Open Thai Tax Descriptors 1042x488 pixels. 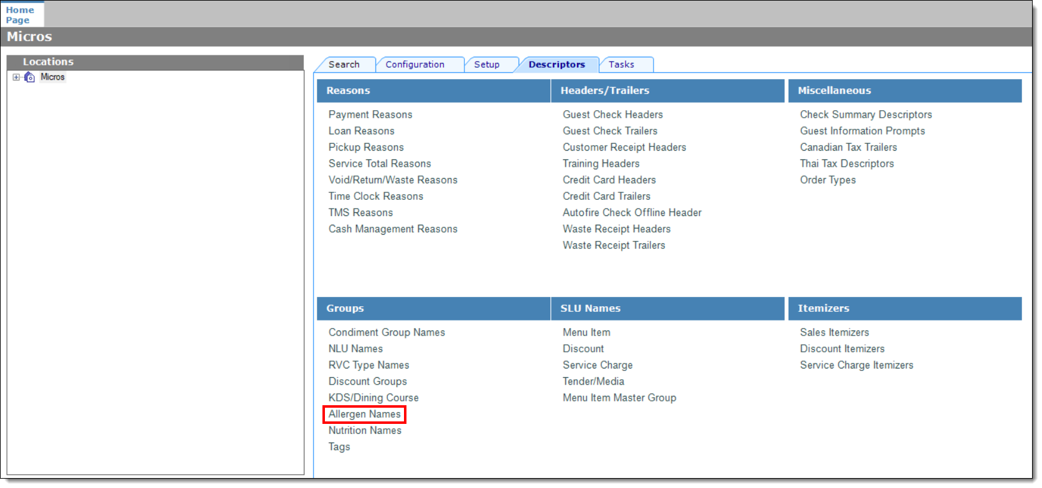[847, 164]
